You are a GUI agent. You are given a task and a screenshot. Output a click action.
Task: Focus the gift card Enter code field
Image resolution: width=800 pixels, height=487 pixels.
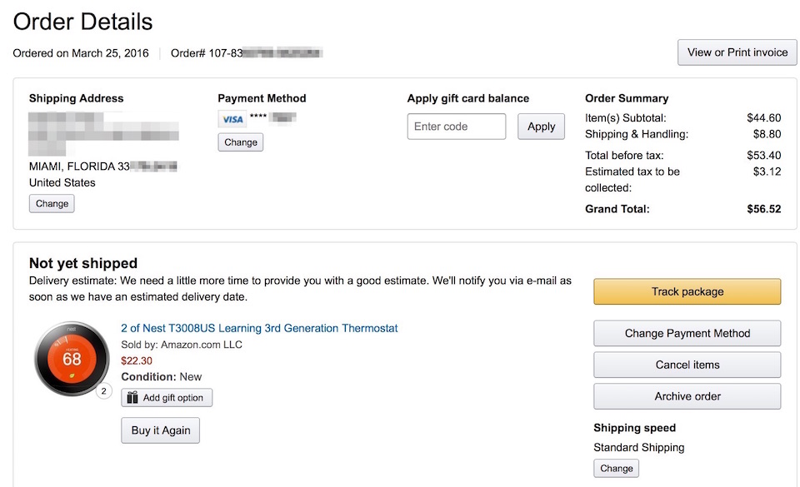[x=457, y=127]
